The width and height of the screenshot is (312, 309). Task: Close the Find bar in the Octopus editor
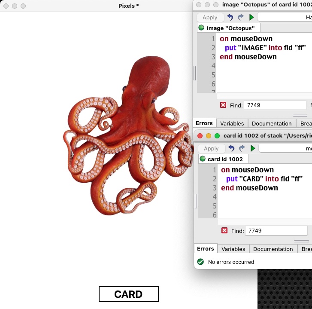coord(223,105)
